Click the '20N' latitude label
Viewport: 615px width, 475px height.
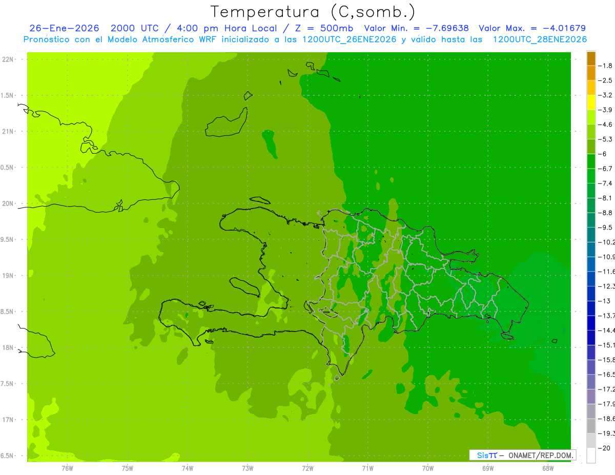point(8,203)
